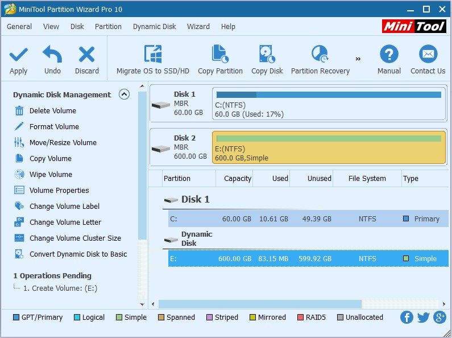Show more toolbar items via chevron

pyautogui.click(x=358, y=59)
